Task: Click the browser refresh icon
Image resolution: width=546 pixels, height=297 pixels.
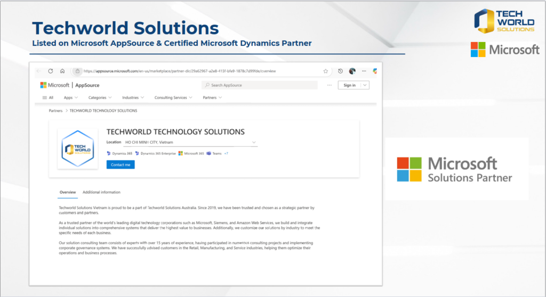Action: [x=51, y=71]
